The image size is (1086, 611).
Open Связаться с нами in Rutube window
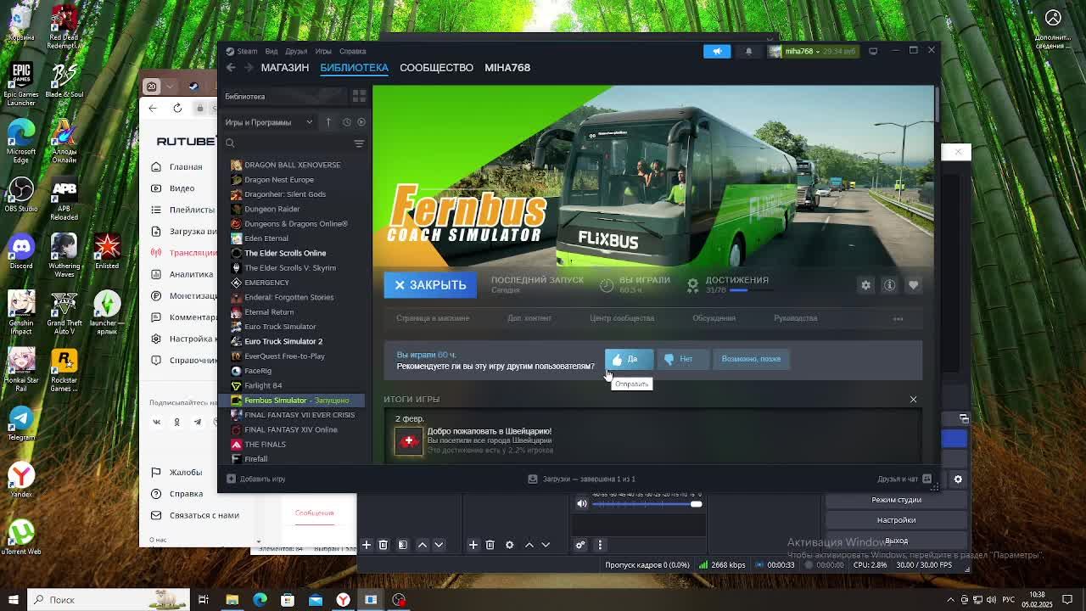tap(204, 515)
